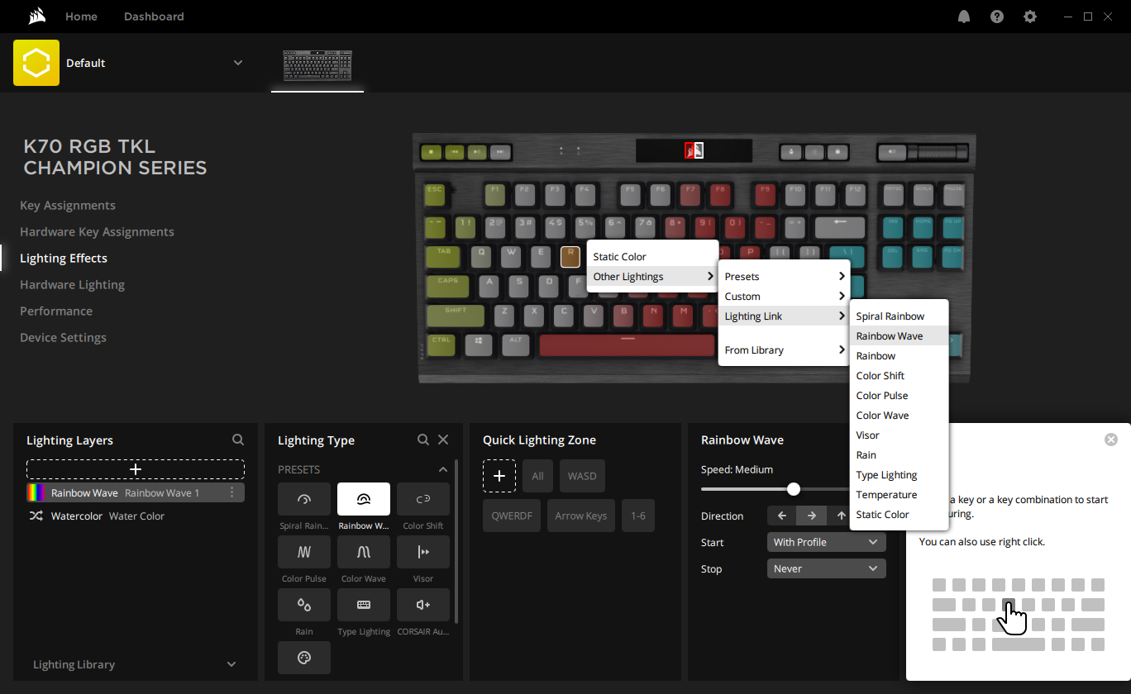Open the Start With Profile dropdown

(827, 542)
